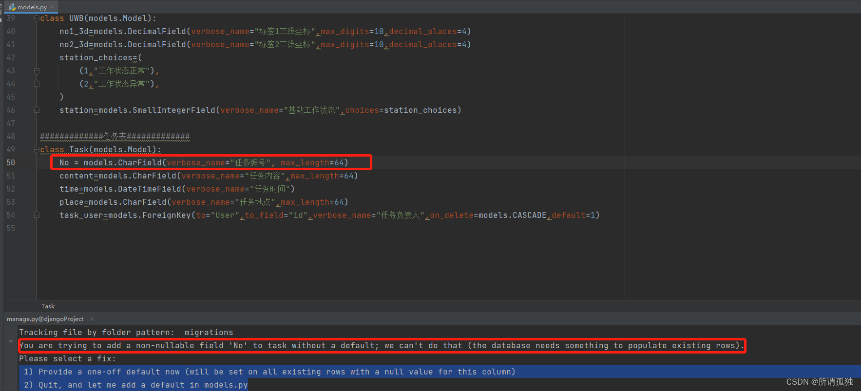
Task: Click the place=models.CharField code line
Action: pos(204,202)
